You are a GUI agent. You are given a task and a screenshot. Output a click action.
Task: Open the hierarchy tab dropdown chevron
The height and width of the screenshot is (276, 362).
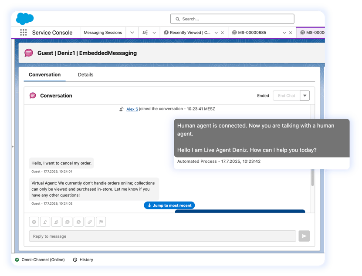pos(154,33)
